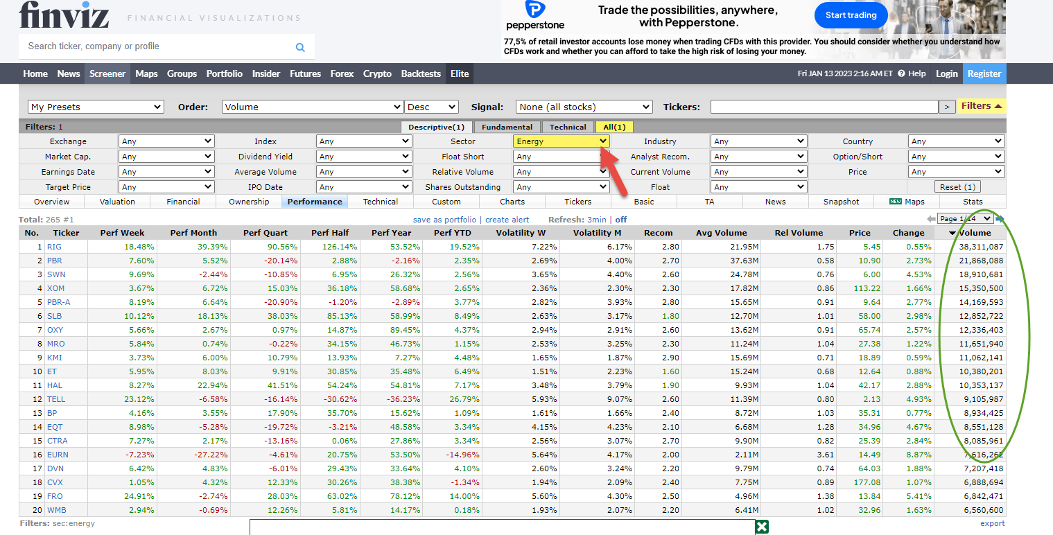Viewport: 1053px width, 535px height.
Task: Open Dividend Yield filter dropdown
Action: pyautogui.click(x=364, y=157)
